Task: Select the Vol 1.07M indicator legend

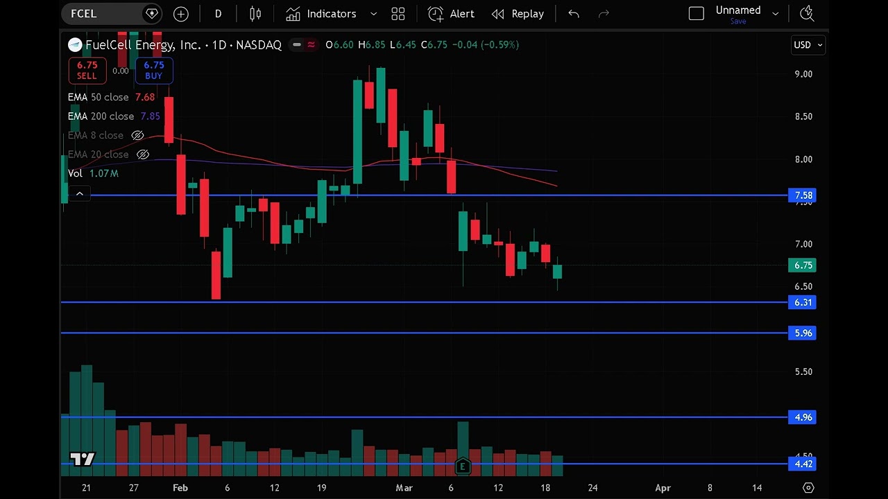Action: coord(93,173)
